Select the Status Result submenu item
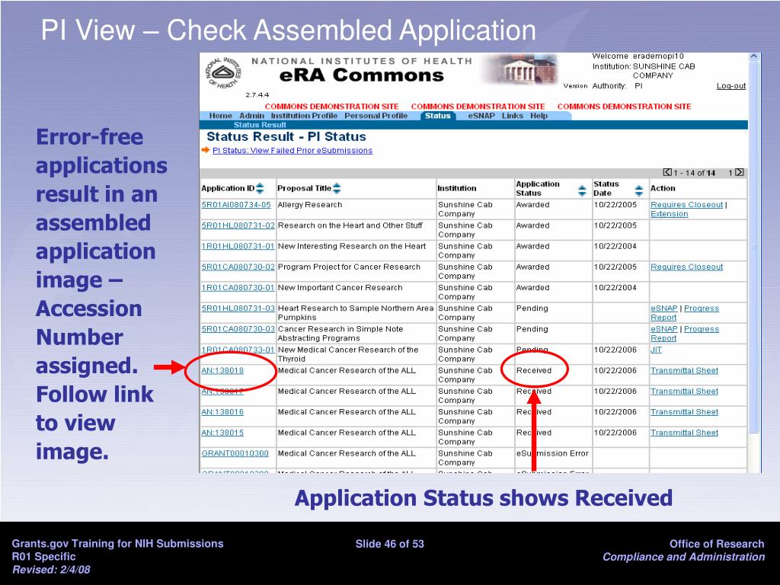Image resolution: width=780 pixels, height=585 pixels. [260, 125]
